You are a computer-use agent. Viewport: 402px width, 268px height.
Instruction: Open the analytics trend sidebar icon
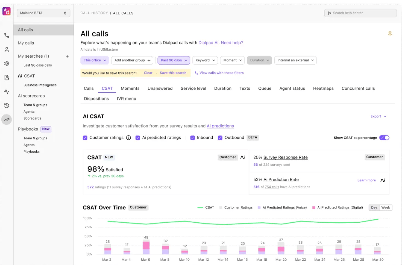pyautogui.click(x=7, y=119)
